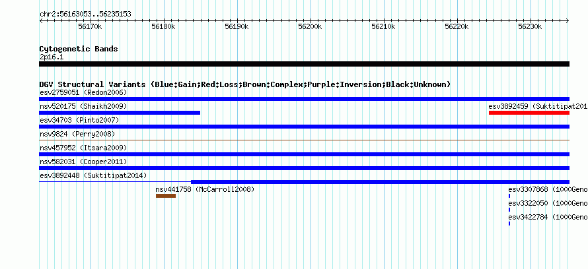Select the blue bar under esv34703
The image size is (588, 269).
(x=304, y=127)
